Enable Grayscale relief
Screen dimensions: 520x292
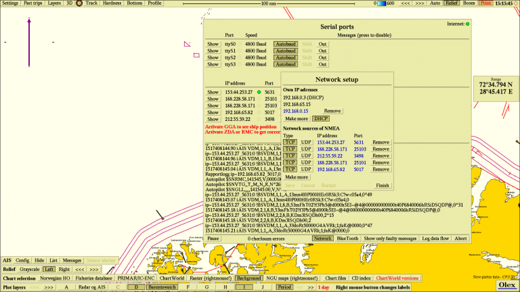[30, 270]
